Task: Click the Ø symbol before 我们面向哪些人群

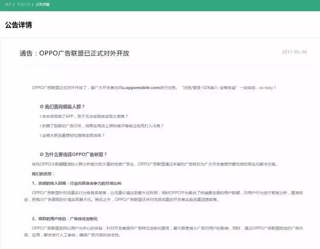Action: [42, 107]
